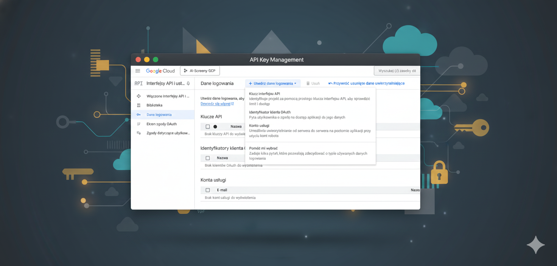Click the black status dot in Klucze API header
The width and height of the screenshot is (557, 266).
point(215,127)
